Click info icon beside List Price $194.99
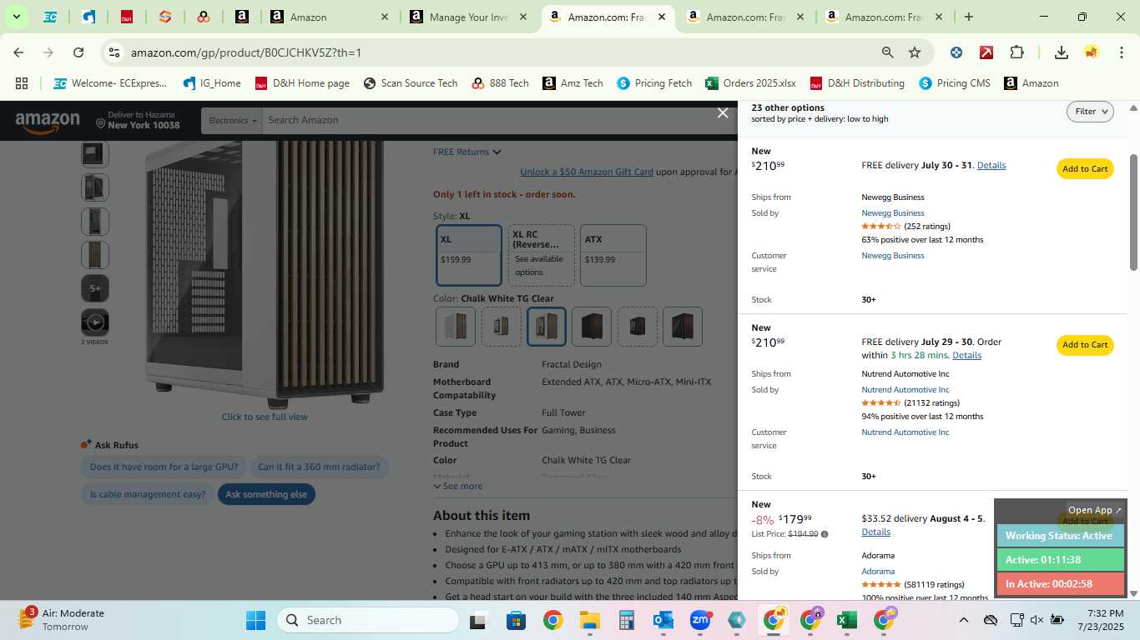The height and width of the screenshot is (640, 1140). coord(825,534)
